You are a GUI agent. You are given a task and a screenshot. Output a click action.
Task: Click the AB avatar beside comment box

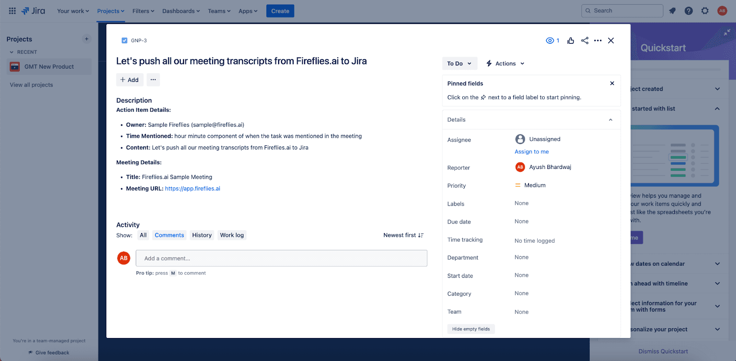pos(124,258)
